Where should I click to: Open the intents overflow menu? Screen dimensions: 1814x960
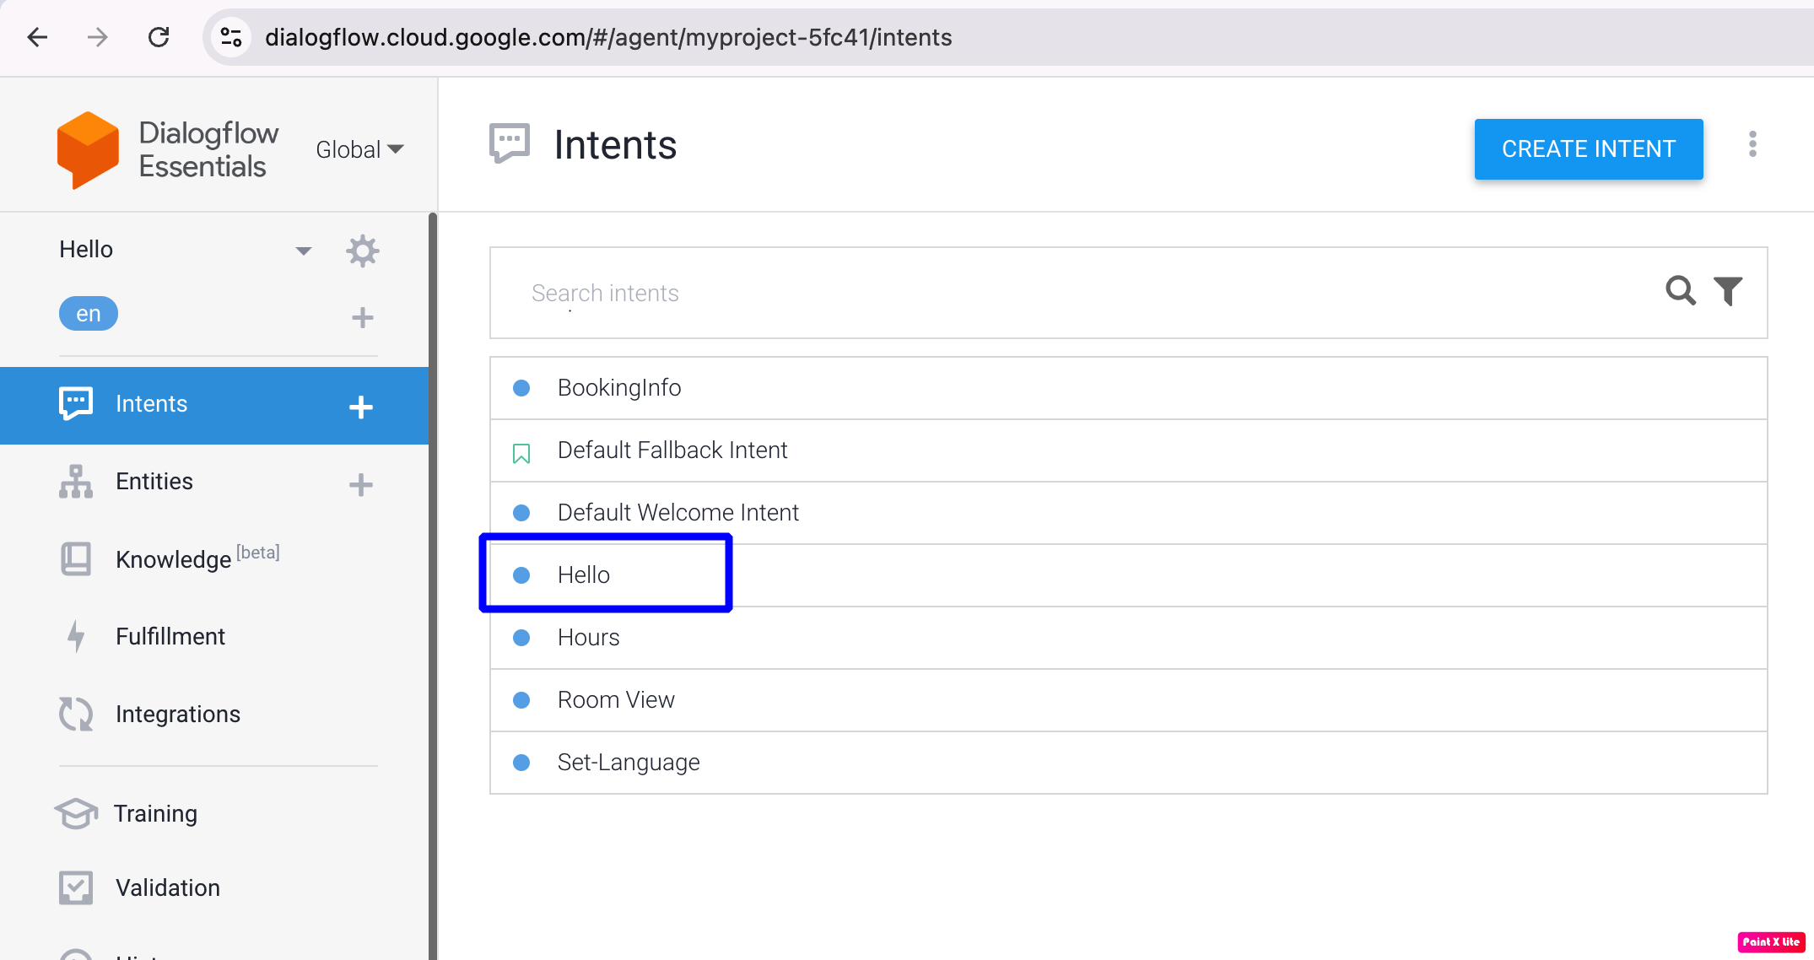tap(1752, 145)
